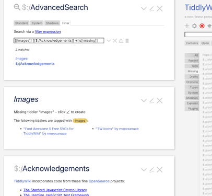Click the red save wiki icon
212x196 pixels.
pos(202,26)
